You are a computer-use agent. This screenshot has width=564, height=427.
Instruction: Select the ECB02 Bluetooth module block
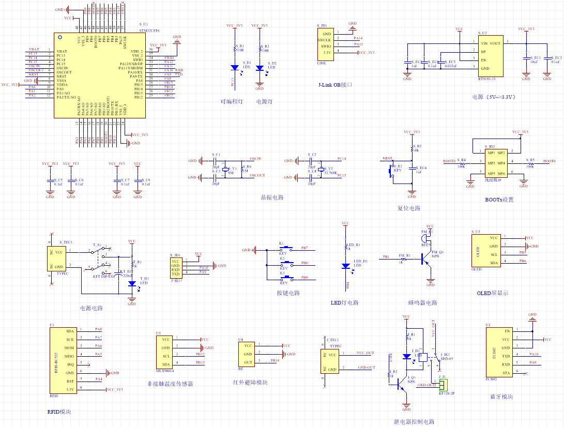tap(495, 352)
